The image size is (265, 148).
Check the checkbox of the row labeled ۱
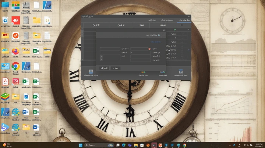pos(182,38)
